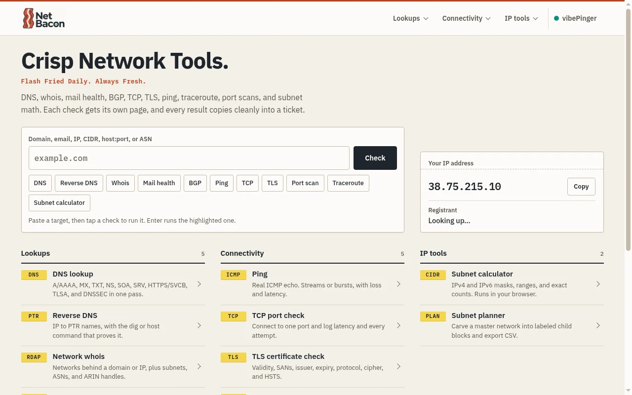The height and width of the screenshot is (395, 632).
Task: Open the vibePinger account menu
Action: point(575,18)
